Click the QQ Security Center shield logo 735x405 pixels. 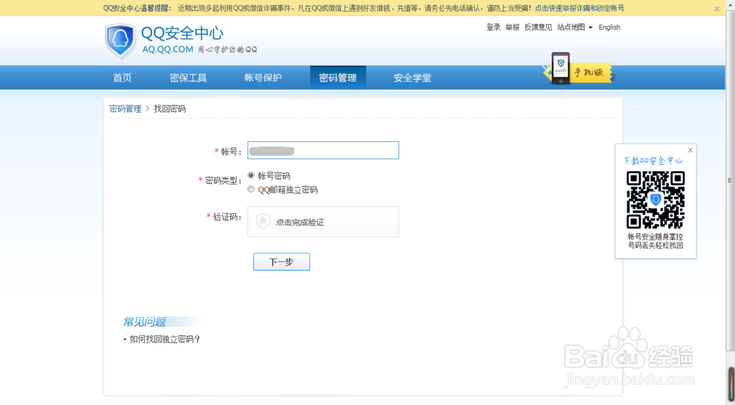point(121,40)
